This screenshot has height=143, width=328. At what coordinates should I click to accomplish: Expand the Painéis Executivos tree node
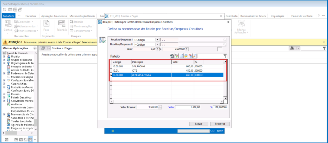click(x=4, y=97)
